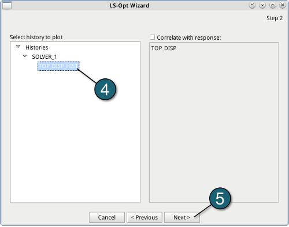Click the SOLVER_1 tree label
Image resolution: width=289 pixels, height=227 pixels.
[45, 57]
